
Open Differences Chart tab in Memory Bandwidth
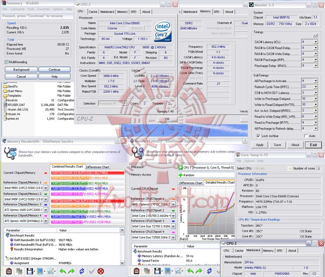pyautogui.click(x=97, y=167)
